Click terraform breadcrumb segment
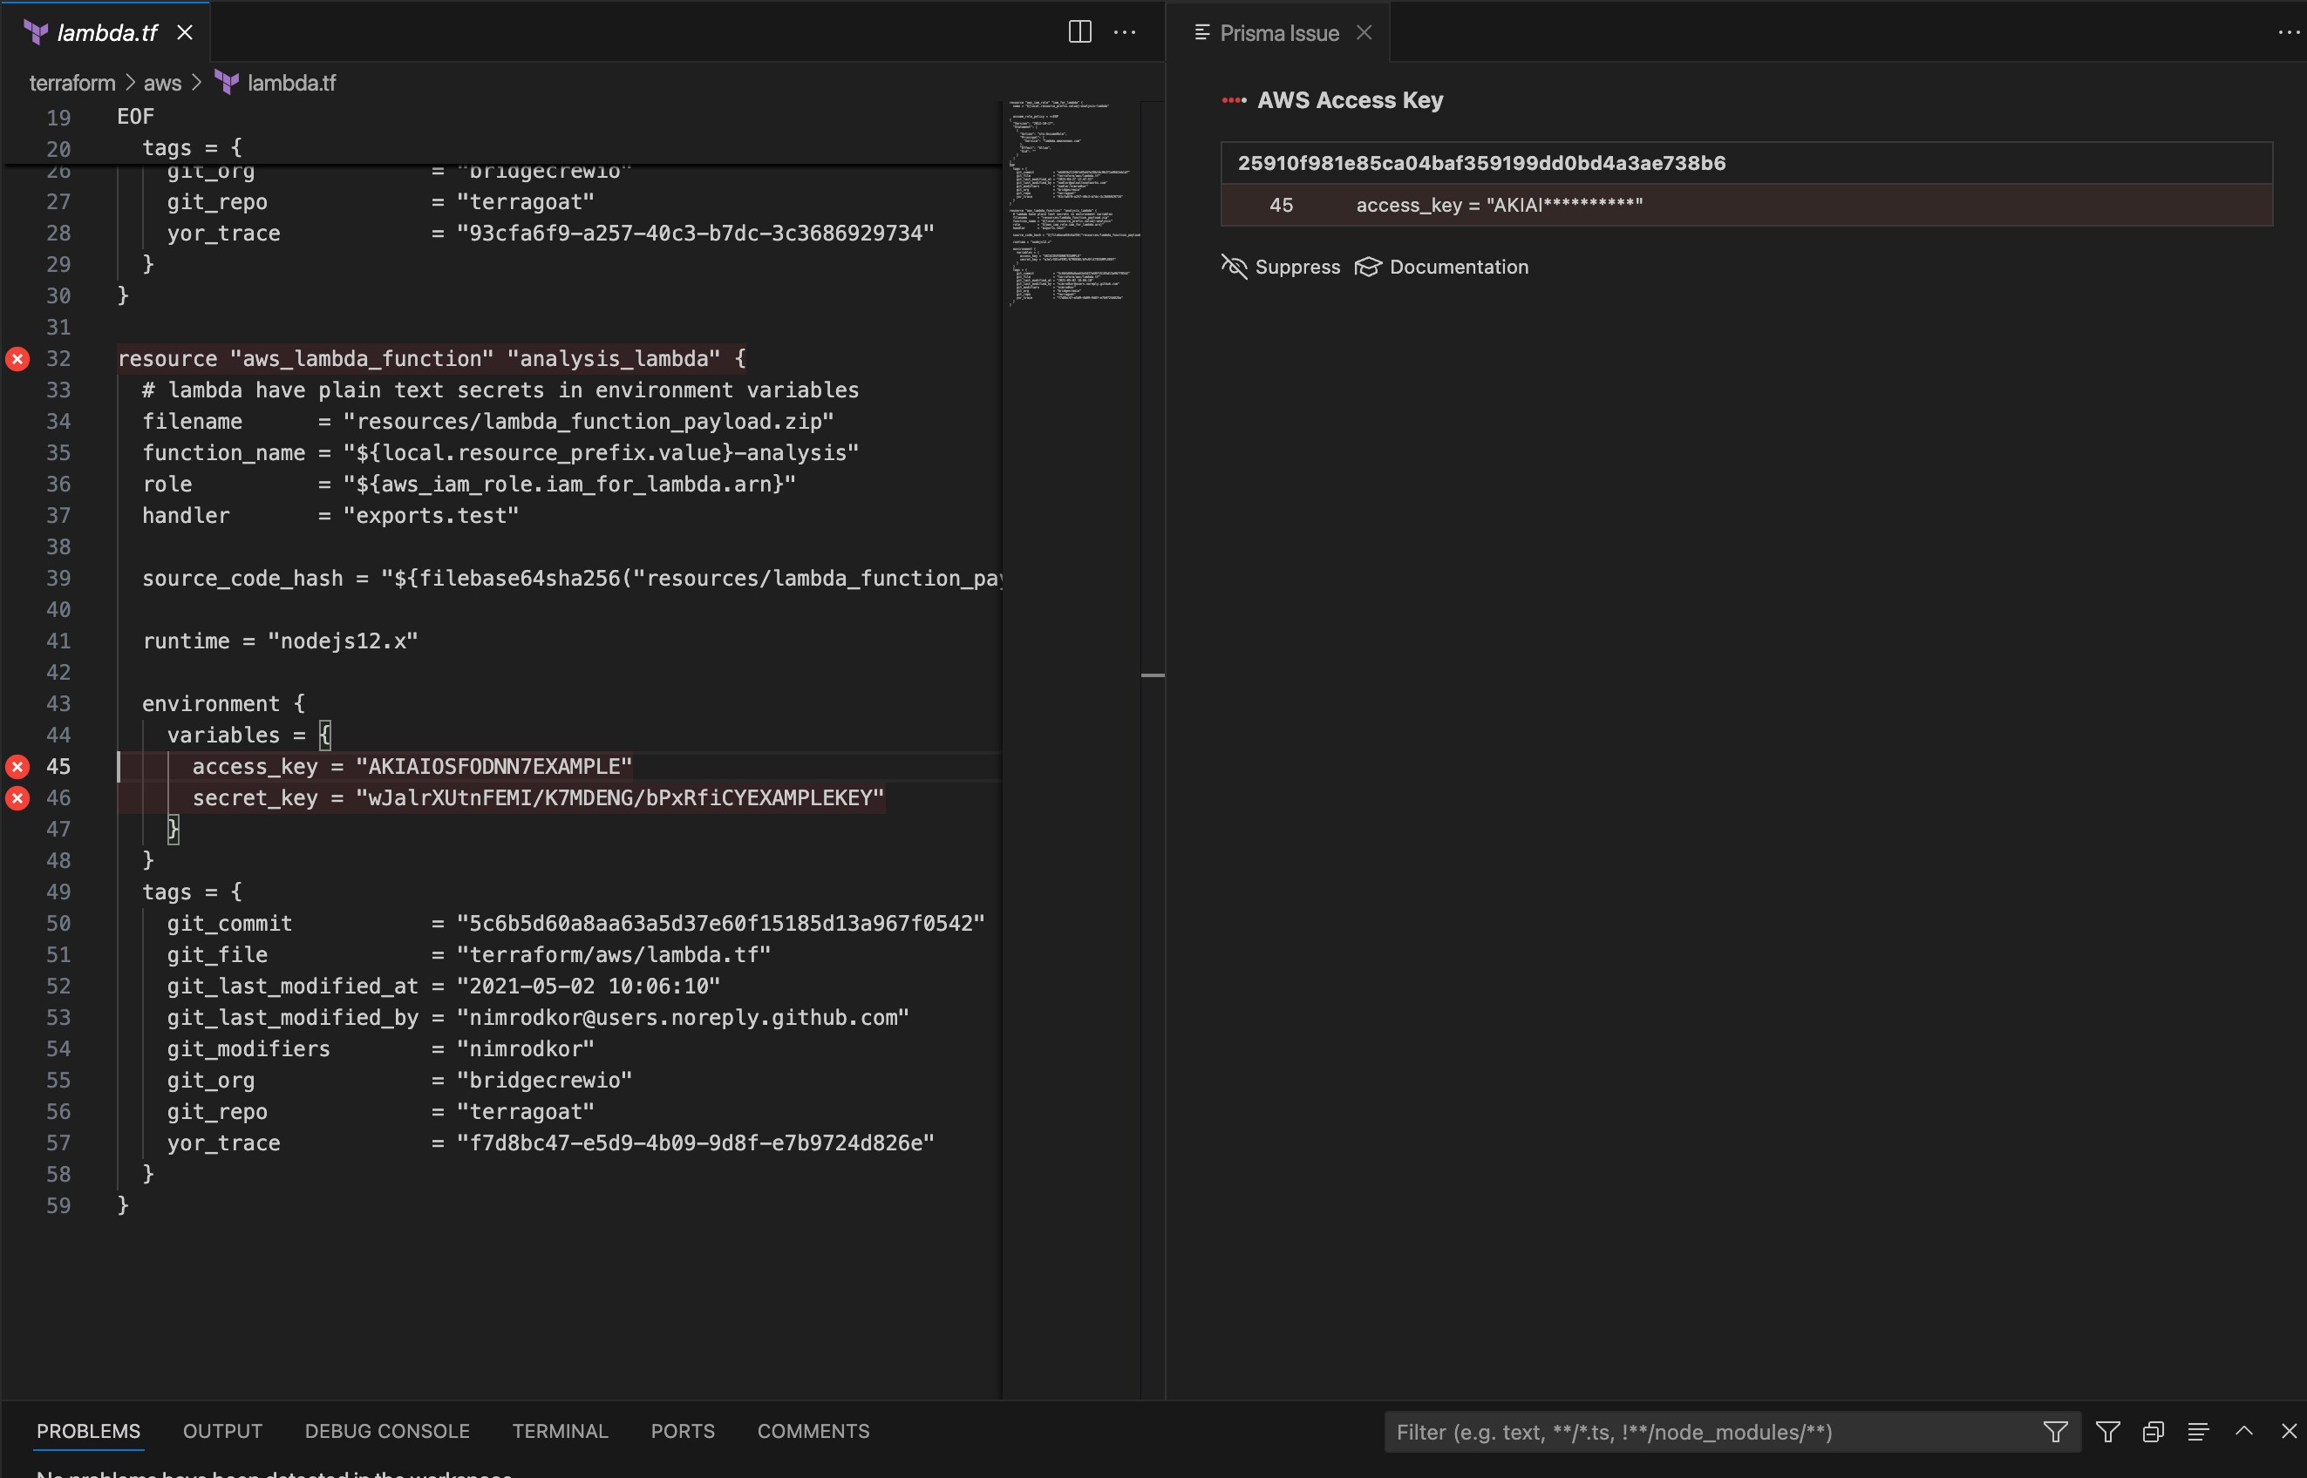 tap(72, 84)
